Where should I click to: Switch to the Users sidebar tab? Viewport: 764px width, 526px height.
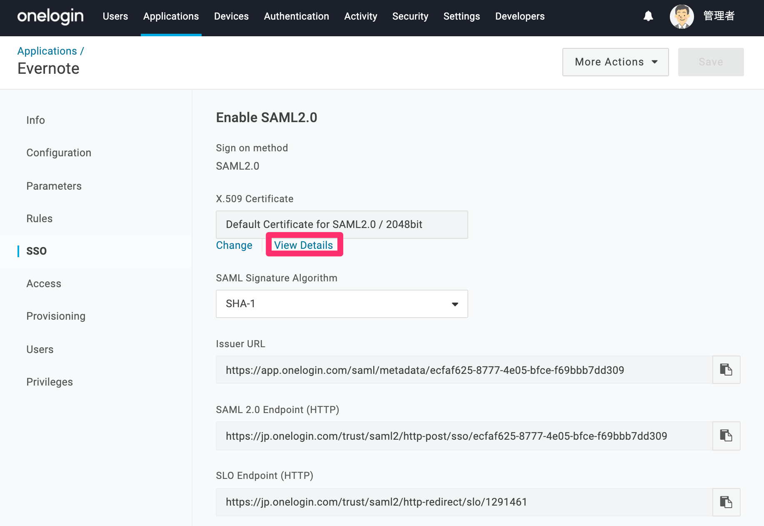click(40, 349)
